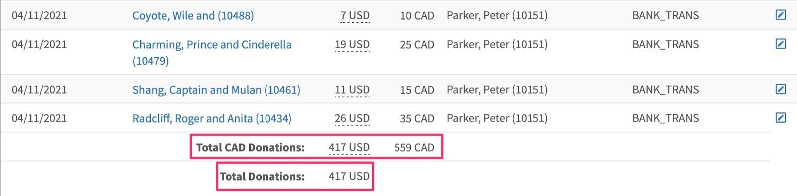Click the 7 USD converted amount
This screenshot has width=797, height=196.
355,15
